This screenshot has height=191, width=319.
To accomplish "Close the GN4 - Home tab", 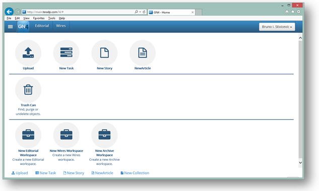I will click(x=193, y=12).
